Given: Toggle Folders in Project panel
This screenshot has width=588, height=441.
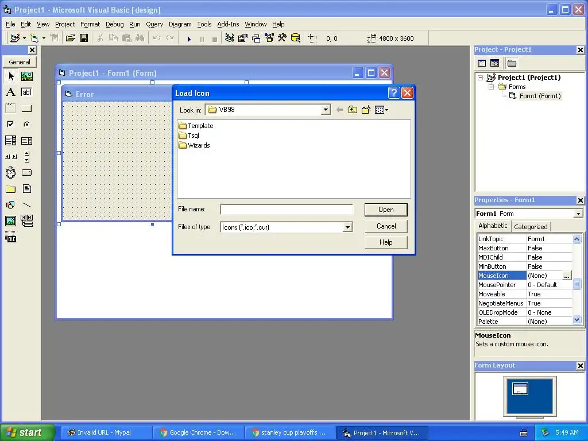Looking at the screenshot, I should tap(512, 63).
